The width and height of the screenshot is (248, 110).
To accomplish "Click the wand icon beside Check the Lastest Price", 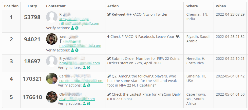I will coord(109,95).
